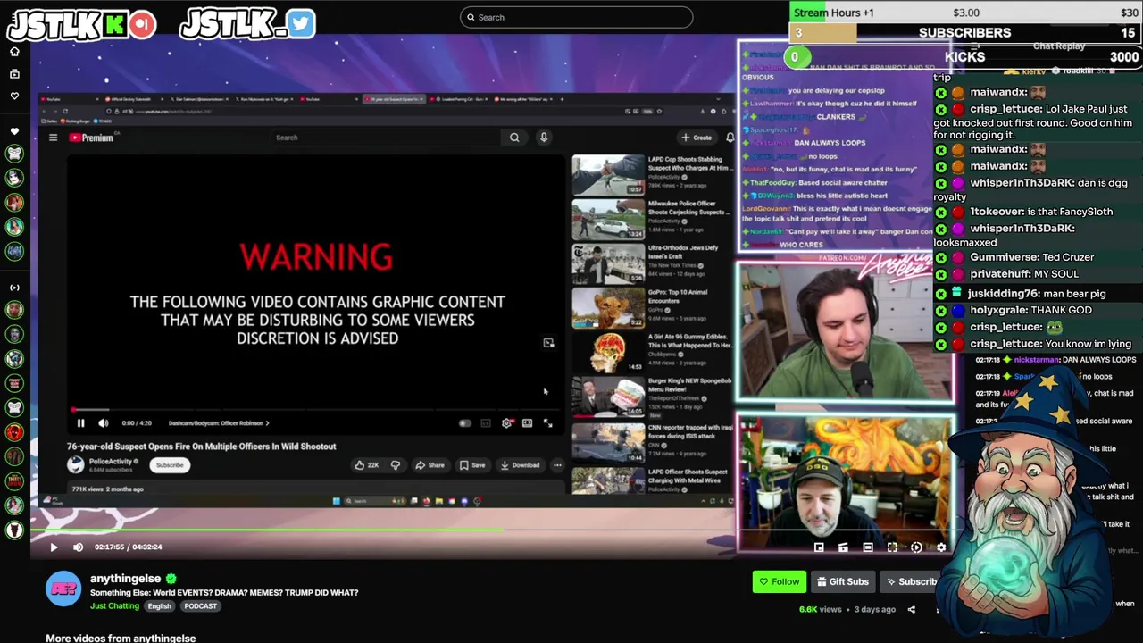This screenshot has height=643, width=1143.
Task: Open YouTube three-dot more actions
Action: [557, 465]
